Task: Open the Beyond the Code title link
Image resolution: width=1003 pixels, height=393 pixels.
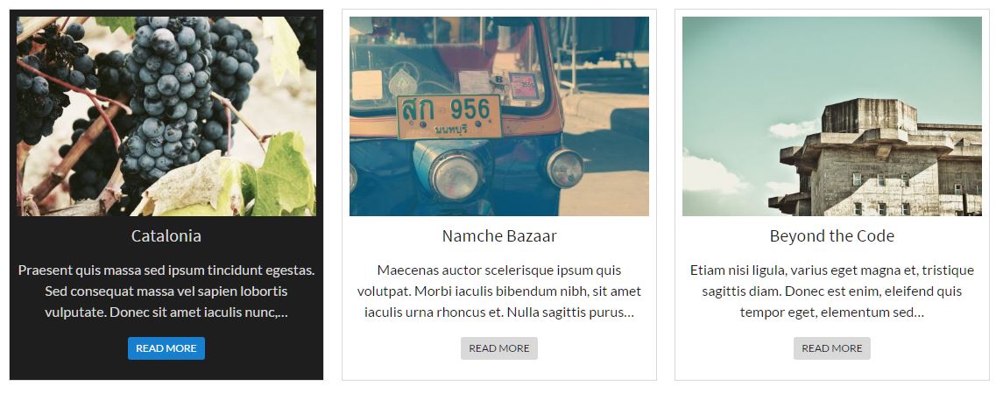Action: click(x=831, y=235)
